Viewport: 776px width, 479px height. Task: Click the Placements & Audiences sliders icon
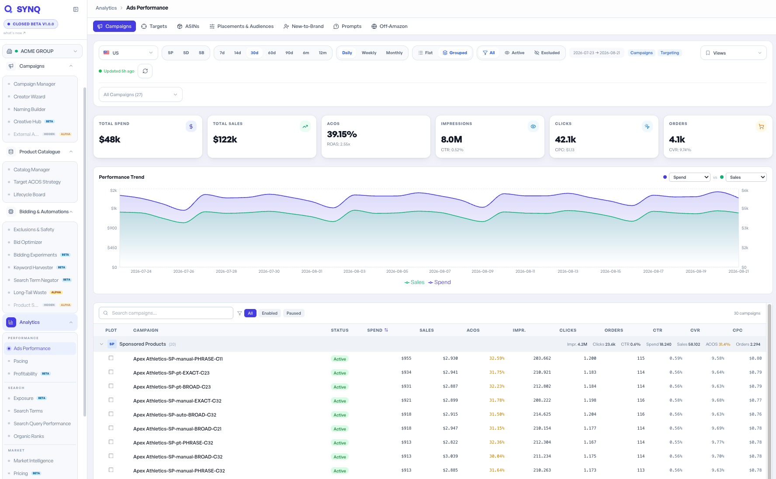pos(212,26)
